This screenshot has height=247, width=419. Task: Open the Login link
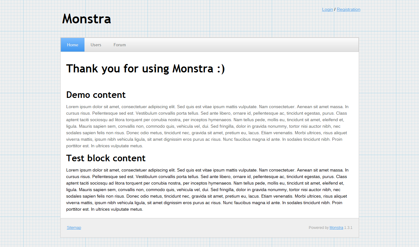coord(327,9)
